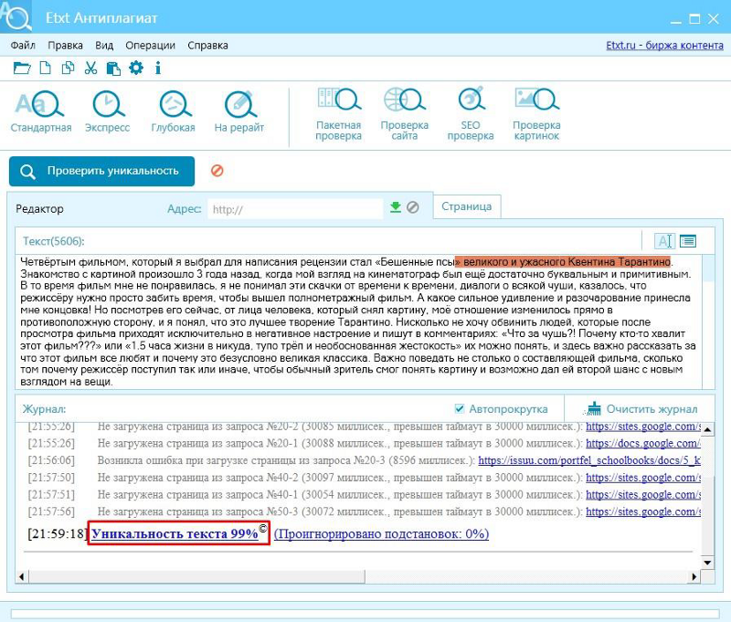This screenshot has width=731, height=622.
Task: Click the scissors cut icon
Action: tap(90, 68)
